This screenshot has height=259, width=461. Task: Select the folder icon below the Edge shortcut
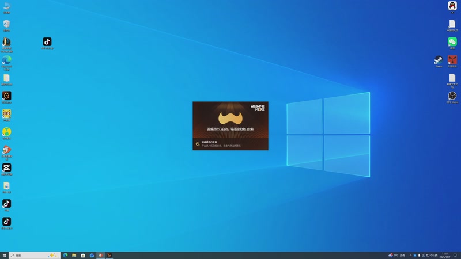(6, 79)
